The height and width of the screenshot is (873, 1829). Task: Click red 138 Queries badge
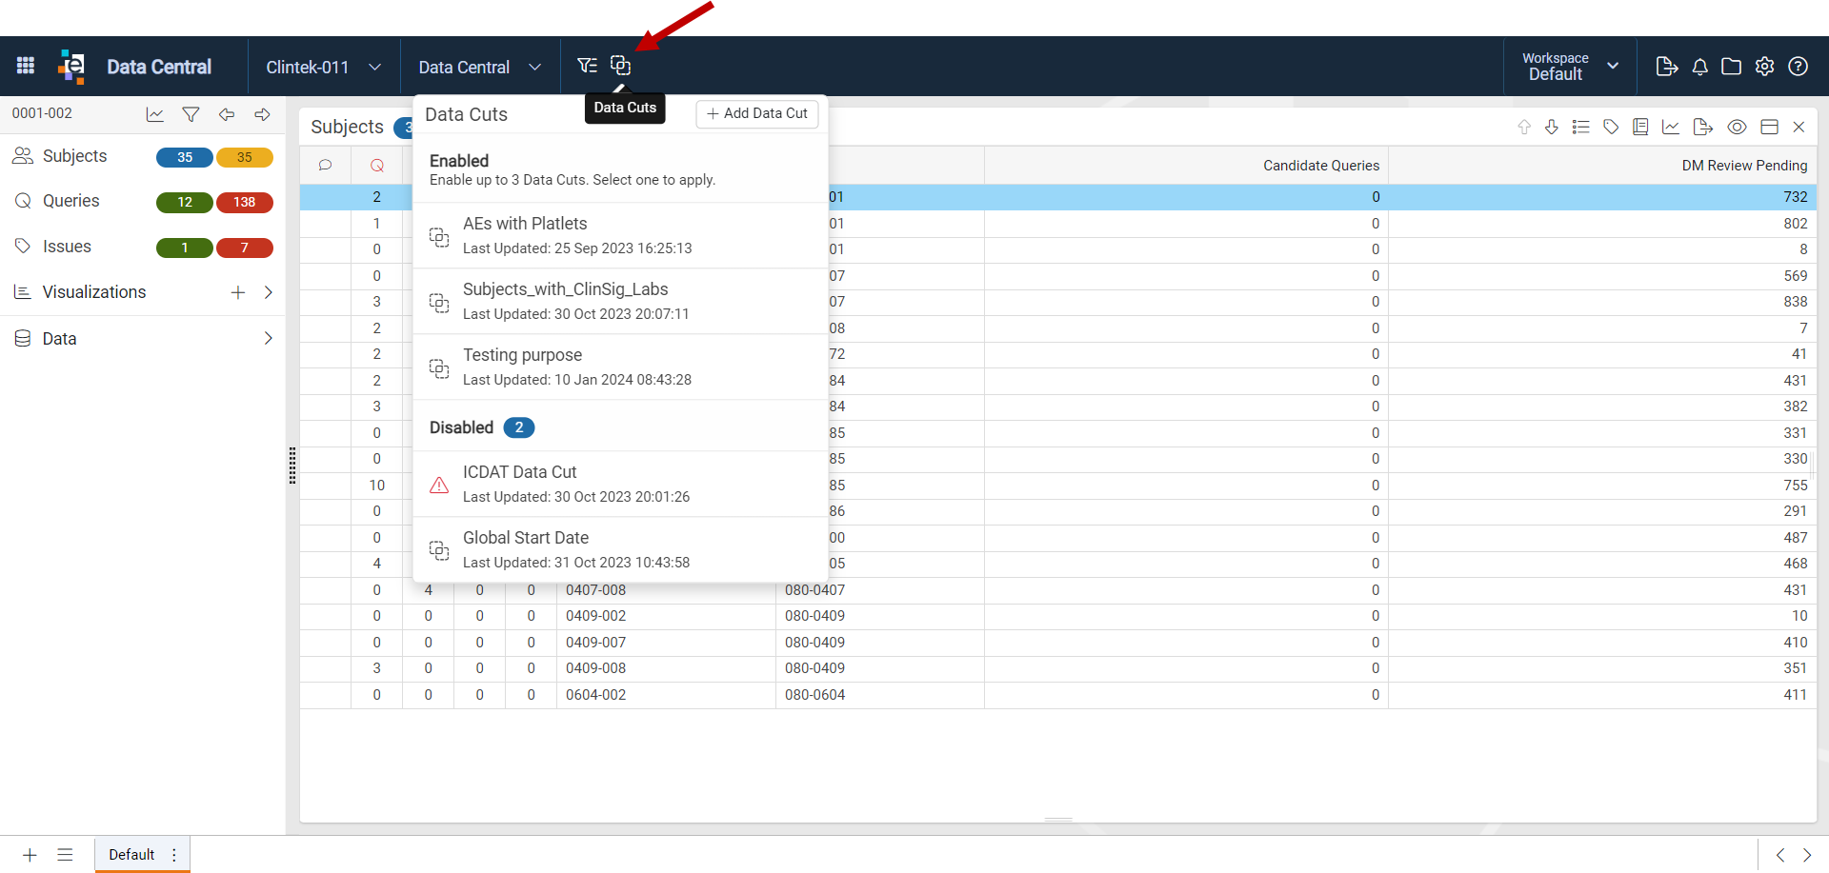click(x=245, y=202)
